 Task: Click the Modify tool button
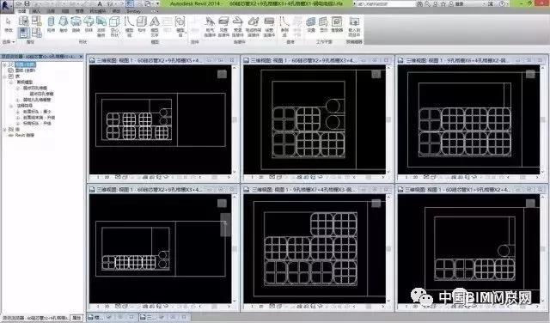click(x=9, y=25)
